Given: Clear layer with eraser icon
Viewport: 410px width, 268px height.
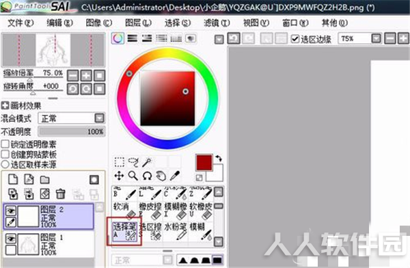Looking at the screenshot, I should click(44, 194).
